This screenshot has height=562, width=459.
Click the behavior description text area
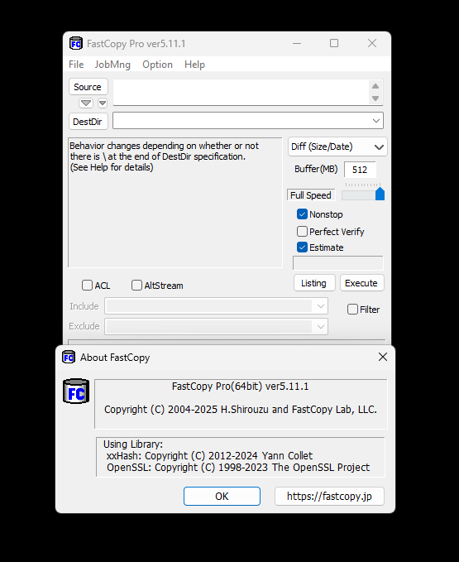point(175,203)
